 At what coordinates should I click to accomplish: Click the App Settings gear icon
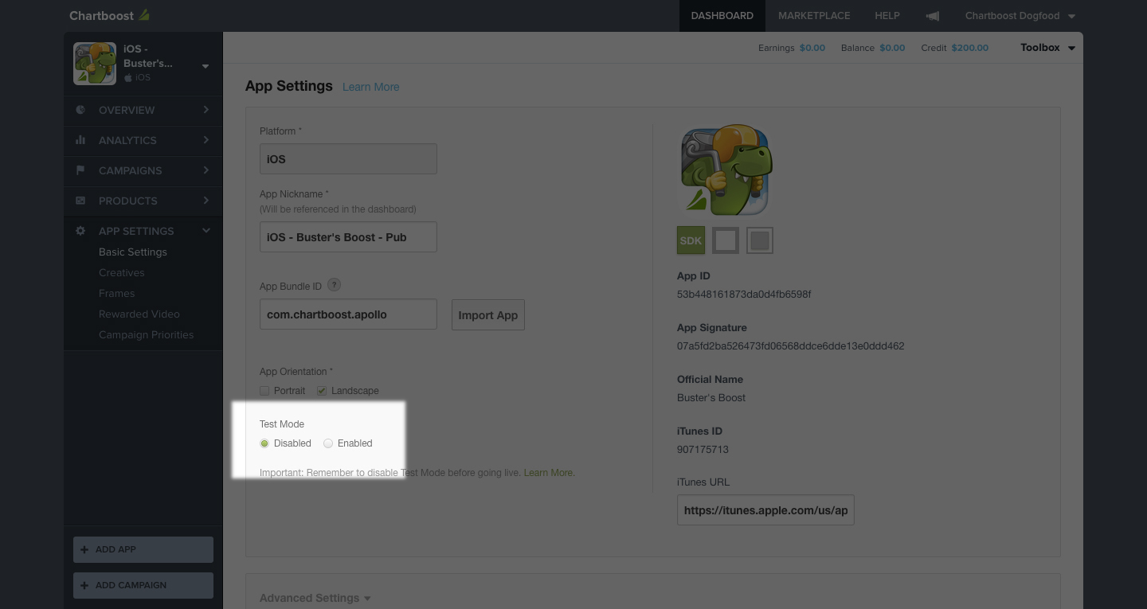[x=80, y=231]
